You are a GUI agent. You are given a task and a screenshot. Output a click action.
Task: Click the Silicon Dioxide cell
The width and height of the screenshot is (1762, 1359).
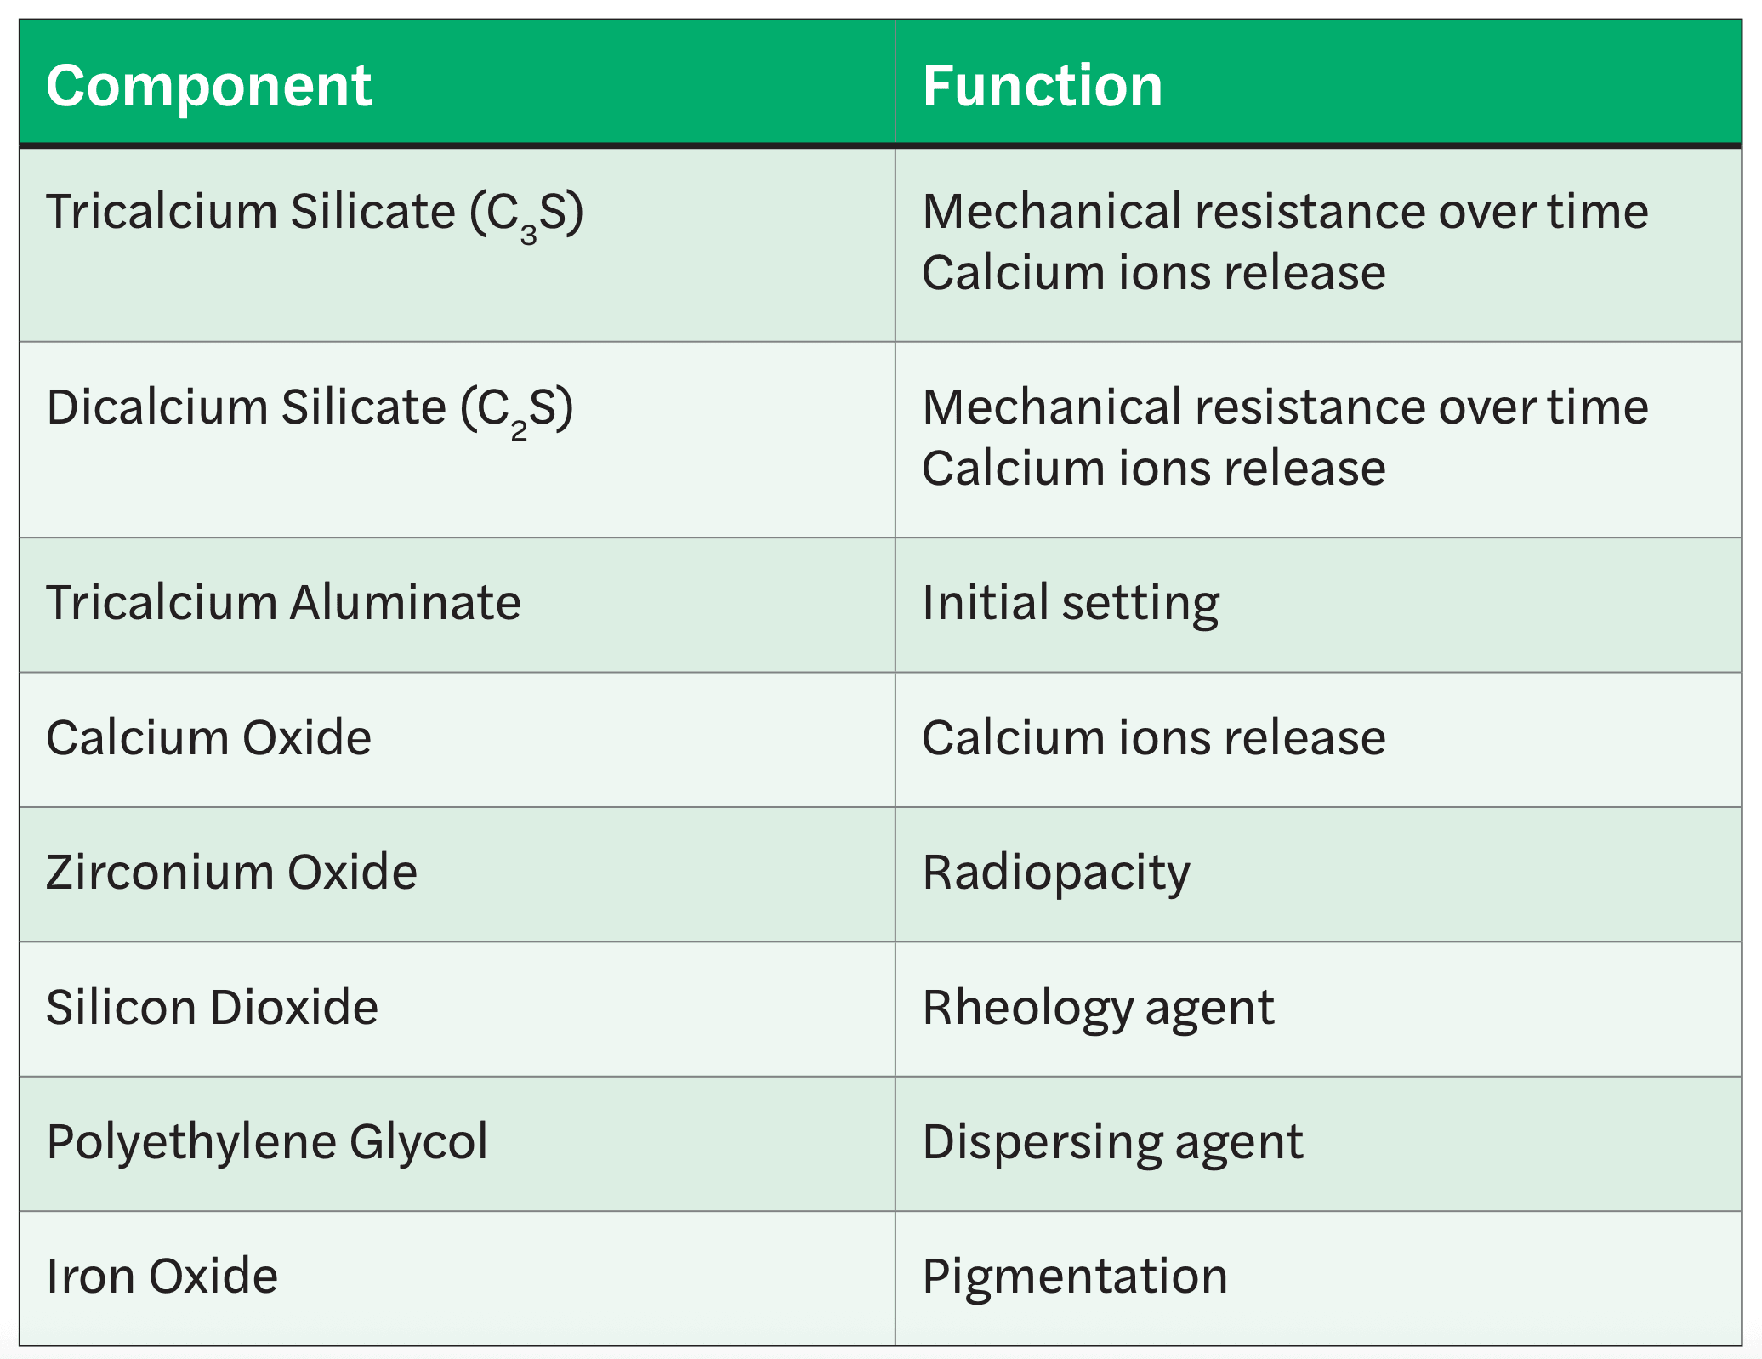pos(458,1009)
